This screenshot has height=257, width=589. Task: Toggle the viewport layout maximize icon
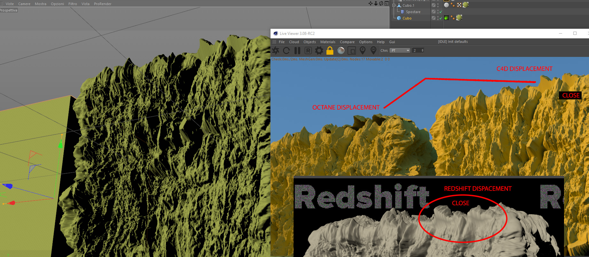[x=387, y=4]
